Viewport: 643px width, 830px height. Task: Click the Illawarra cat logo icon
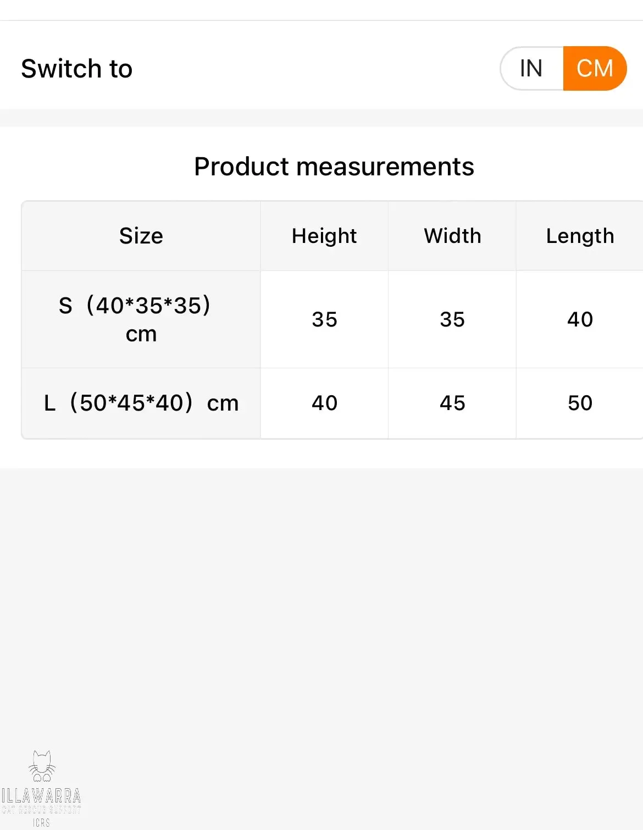[42, 766]
